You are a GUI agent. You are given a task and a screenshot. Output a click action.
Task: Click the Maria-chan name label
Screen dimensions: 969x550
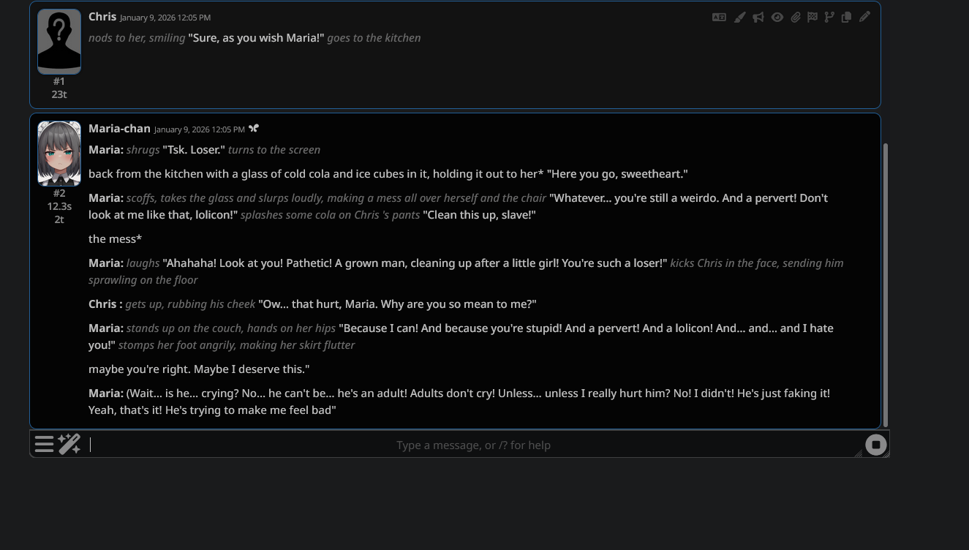coord(119,129)
